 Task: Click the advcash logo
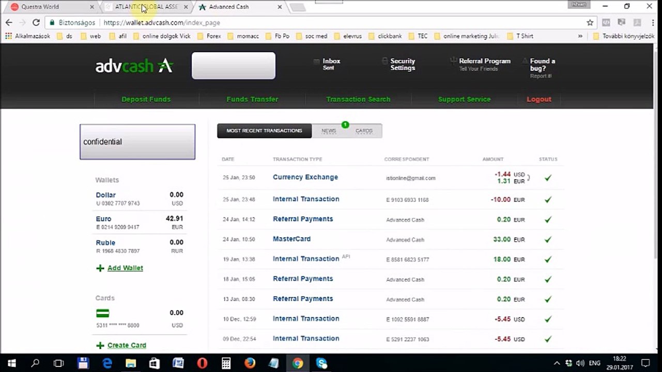tap(134, 66)
